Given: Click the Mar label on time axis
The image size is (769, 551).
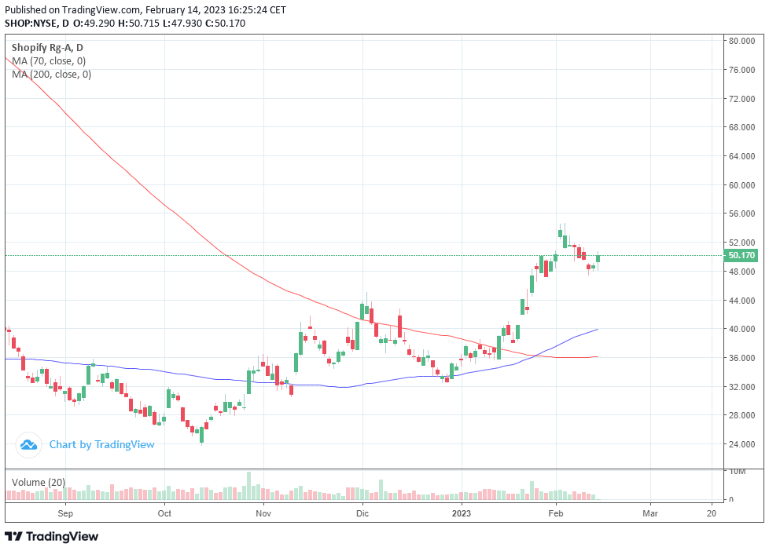Looking at the screenshot, I should tap(650, 513).
